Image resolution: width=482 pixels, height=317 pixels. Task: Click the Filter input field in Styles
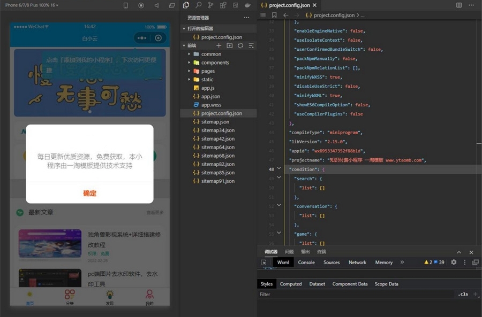coord(353,295)
